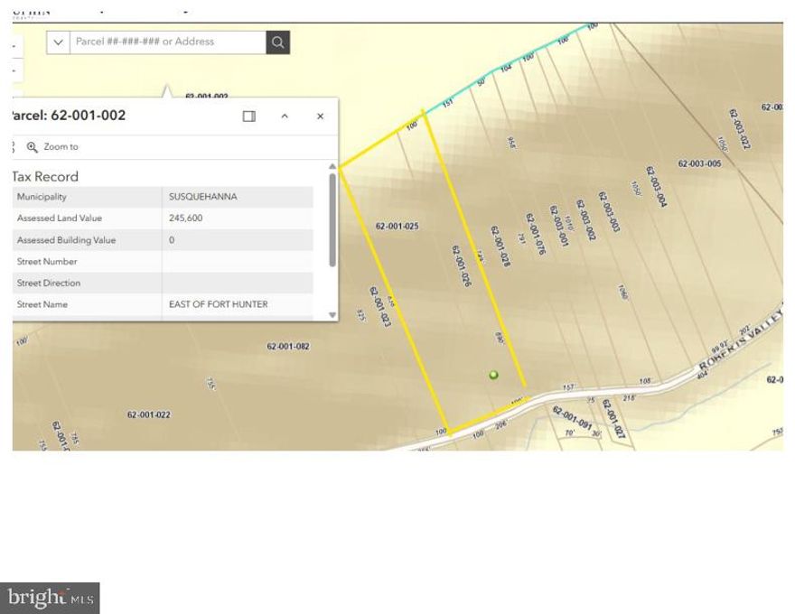Viewport: 795px width, 614px height.
Task: Click the partially hidden icon left of Zoom to
Action: [x=12, y=146]
